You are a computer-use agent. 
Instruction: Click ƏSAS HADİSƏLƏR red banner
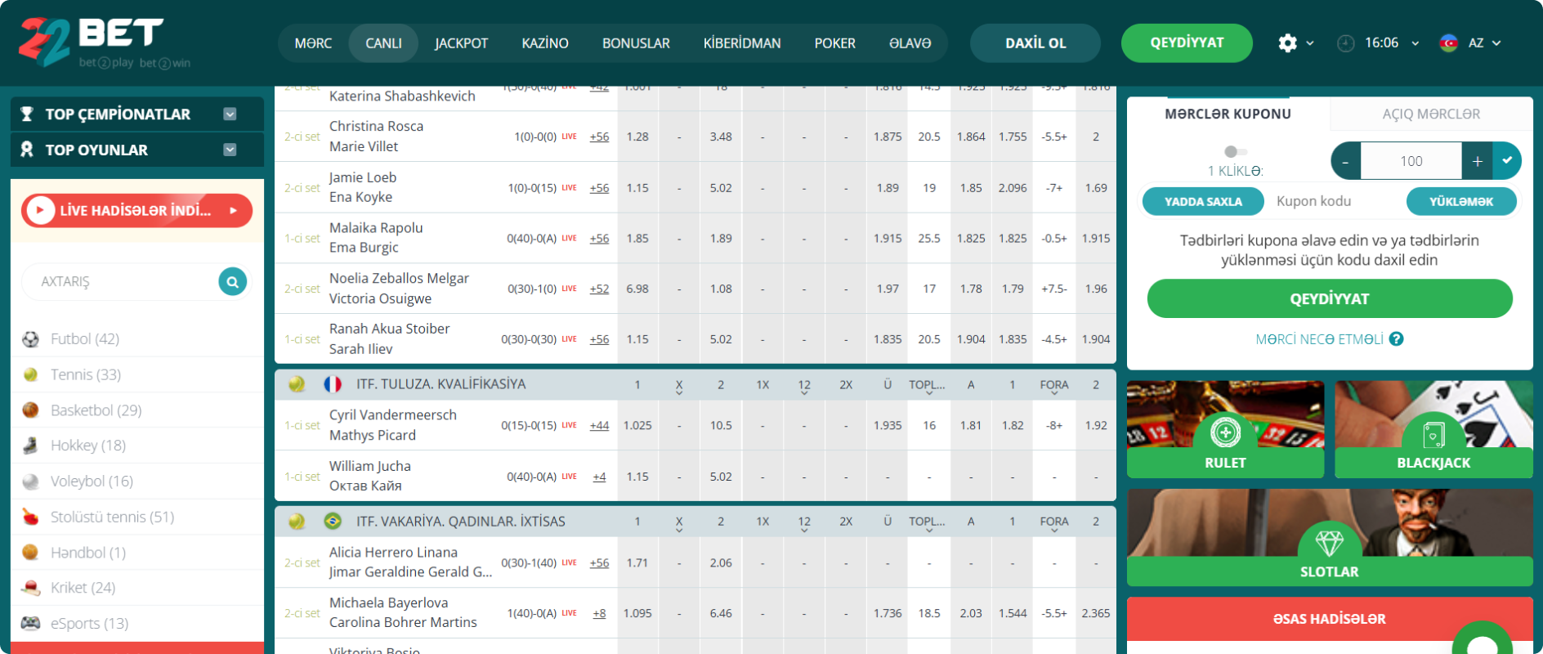coord(1330,619)
